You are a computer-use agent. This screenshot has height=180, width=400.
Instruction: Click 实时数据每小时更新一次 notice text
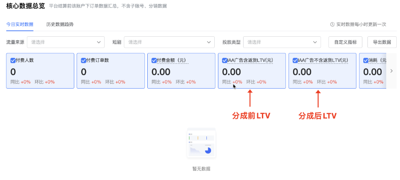point(361,24)
